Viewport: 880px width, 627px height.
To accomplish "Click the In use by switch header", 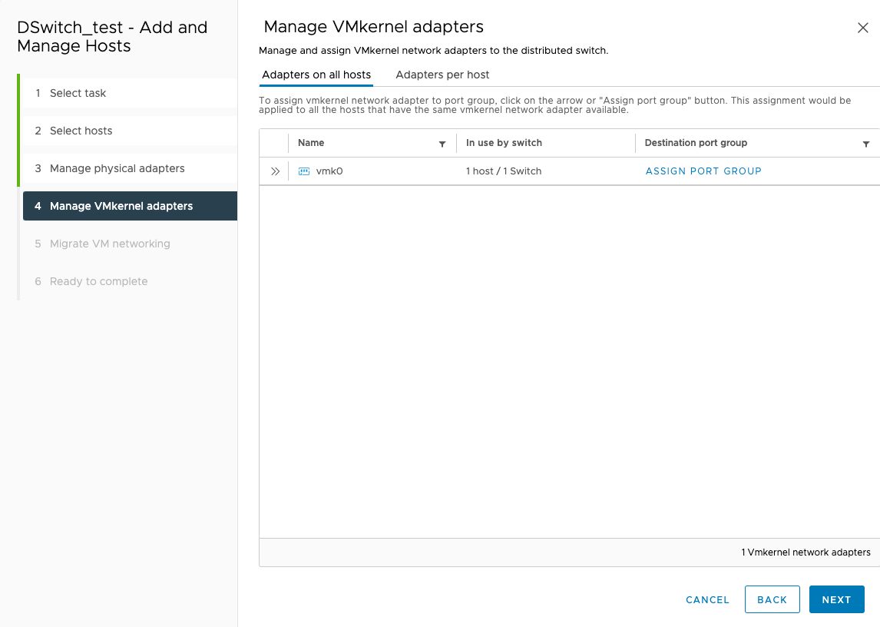I will point(503,143).
